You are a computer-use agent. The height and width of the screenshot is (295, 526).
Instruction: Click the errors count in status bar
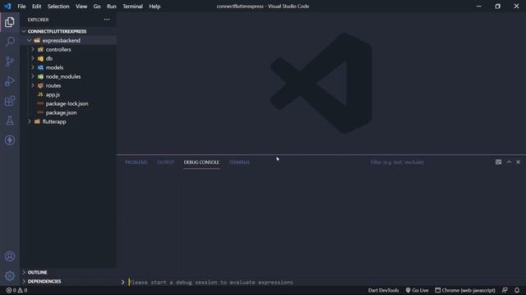point(11,290)
